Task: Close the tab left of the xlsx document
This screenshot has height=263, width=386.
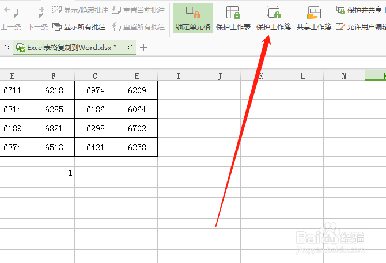Action: tap(7, 47)
